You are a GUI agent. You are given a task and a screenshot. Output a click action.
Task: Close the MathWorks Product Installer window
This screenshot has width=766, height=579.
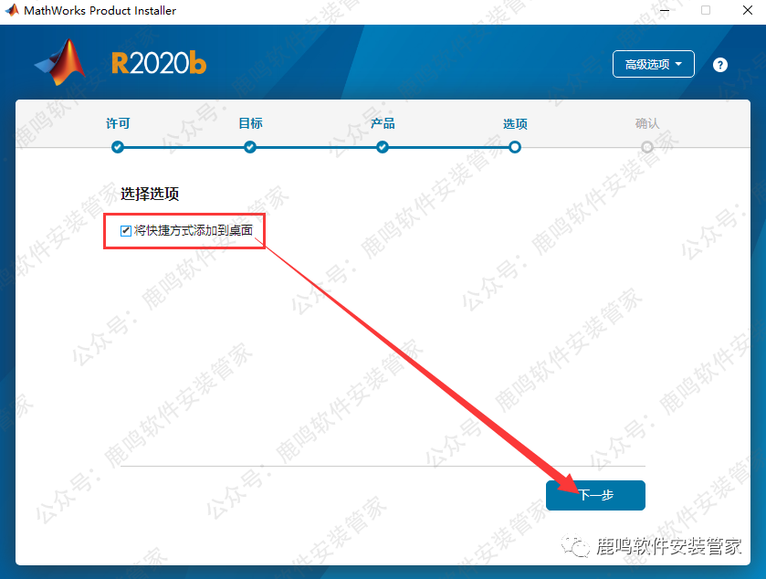pyautogui.click(x=748, y=10)
